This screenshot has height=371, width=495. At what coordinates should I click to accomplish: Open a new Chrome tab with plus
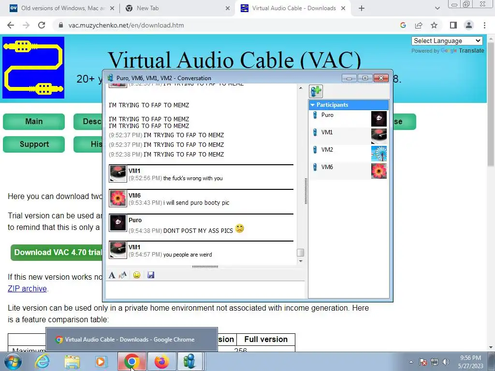(362, 9)
